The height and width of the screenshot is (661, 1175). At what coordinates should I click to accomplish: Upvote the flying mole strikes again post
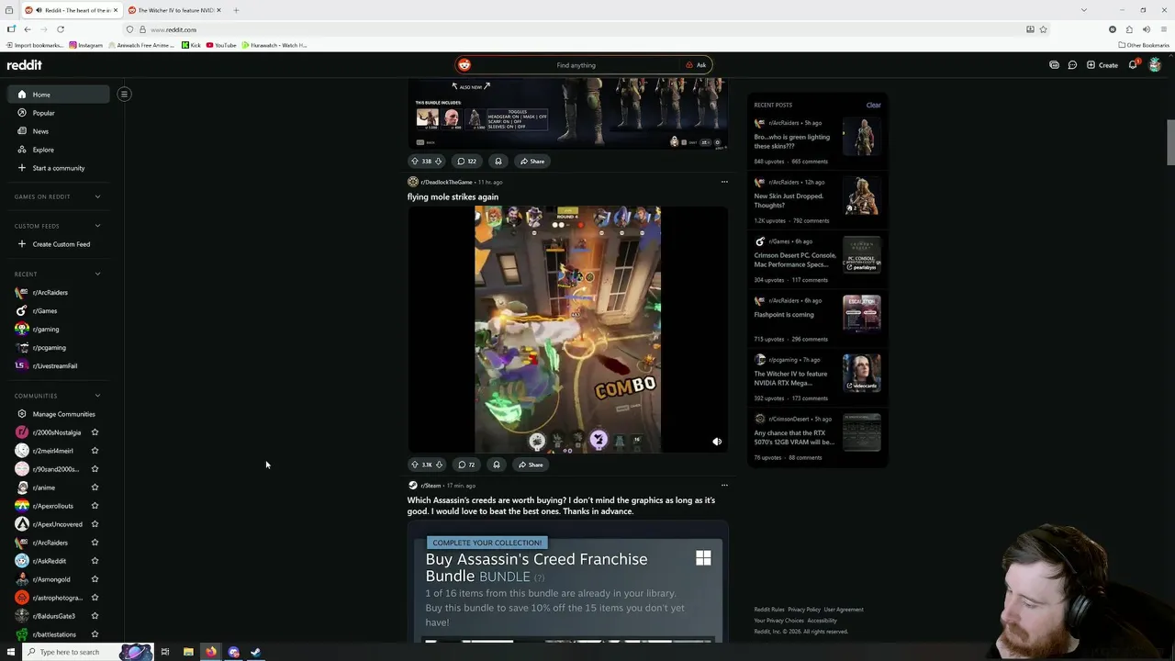[x=414, y=465]
